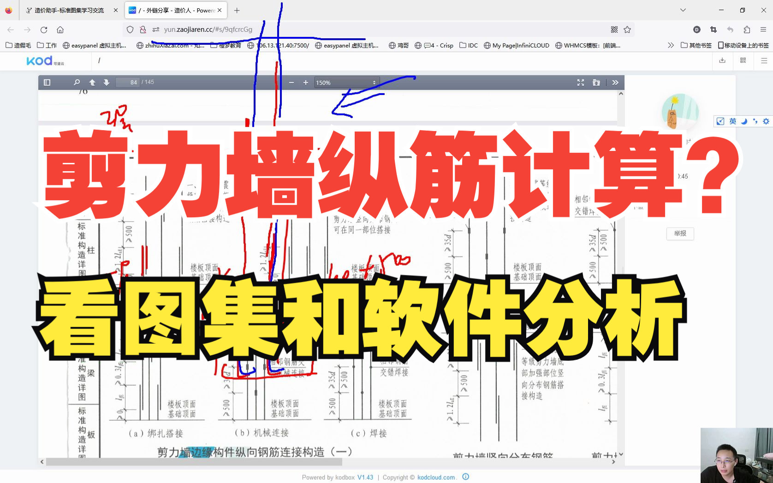773x483 pixels.
Task: Open 其他书签 folder
Action: pyautogui.click(x=696, y=45)
